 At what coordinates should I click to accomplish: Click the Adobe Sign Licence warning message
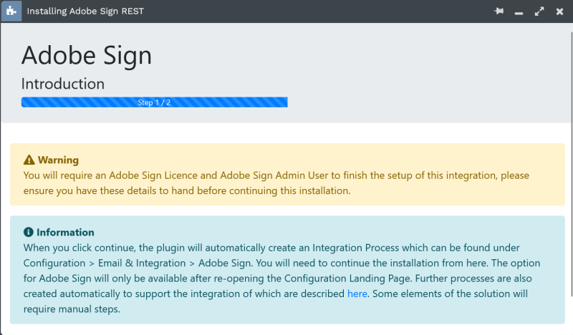pyautogui.click(x=272, y=175)
